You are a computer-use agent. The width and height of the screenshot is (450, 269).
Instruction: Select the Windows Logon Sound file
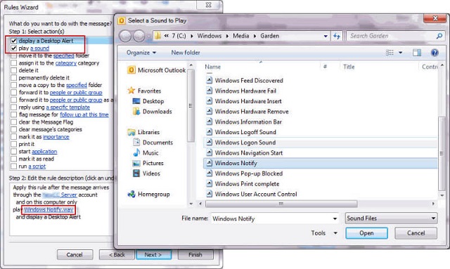tap(321, 143)
